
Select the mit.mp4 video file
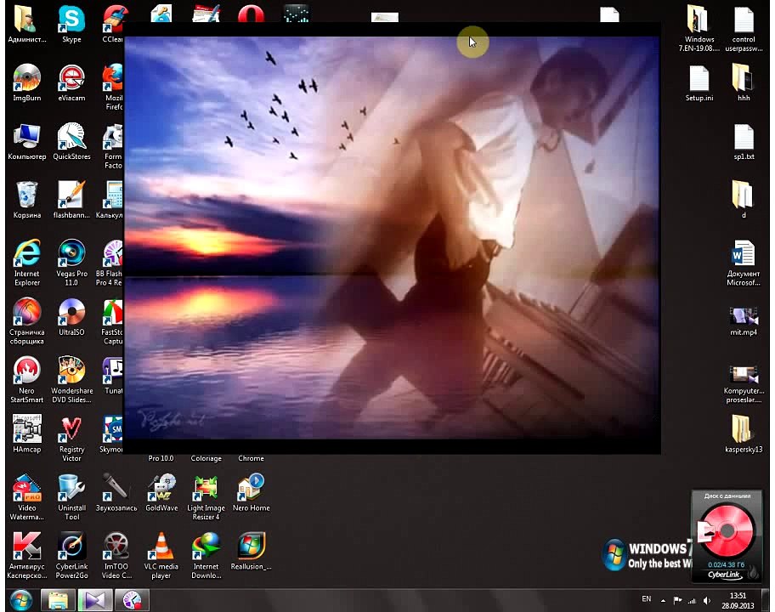click(744, 321)
